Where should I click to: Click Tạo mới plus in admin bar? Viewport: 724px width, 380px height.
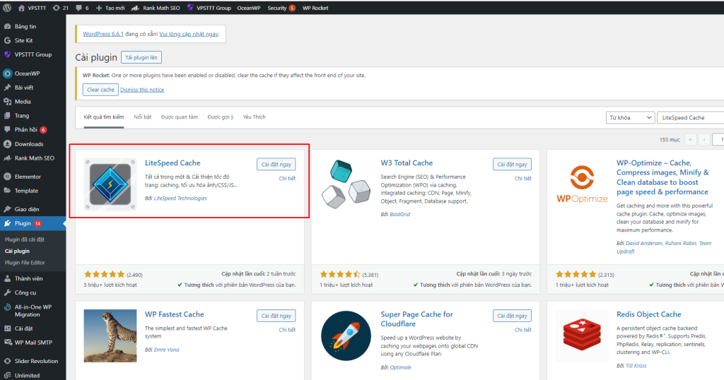[x=110, y=8]
